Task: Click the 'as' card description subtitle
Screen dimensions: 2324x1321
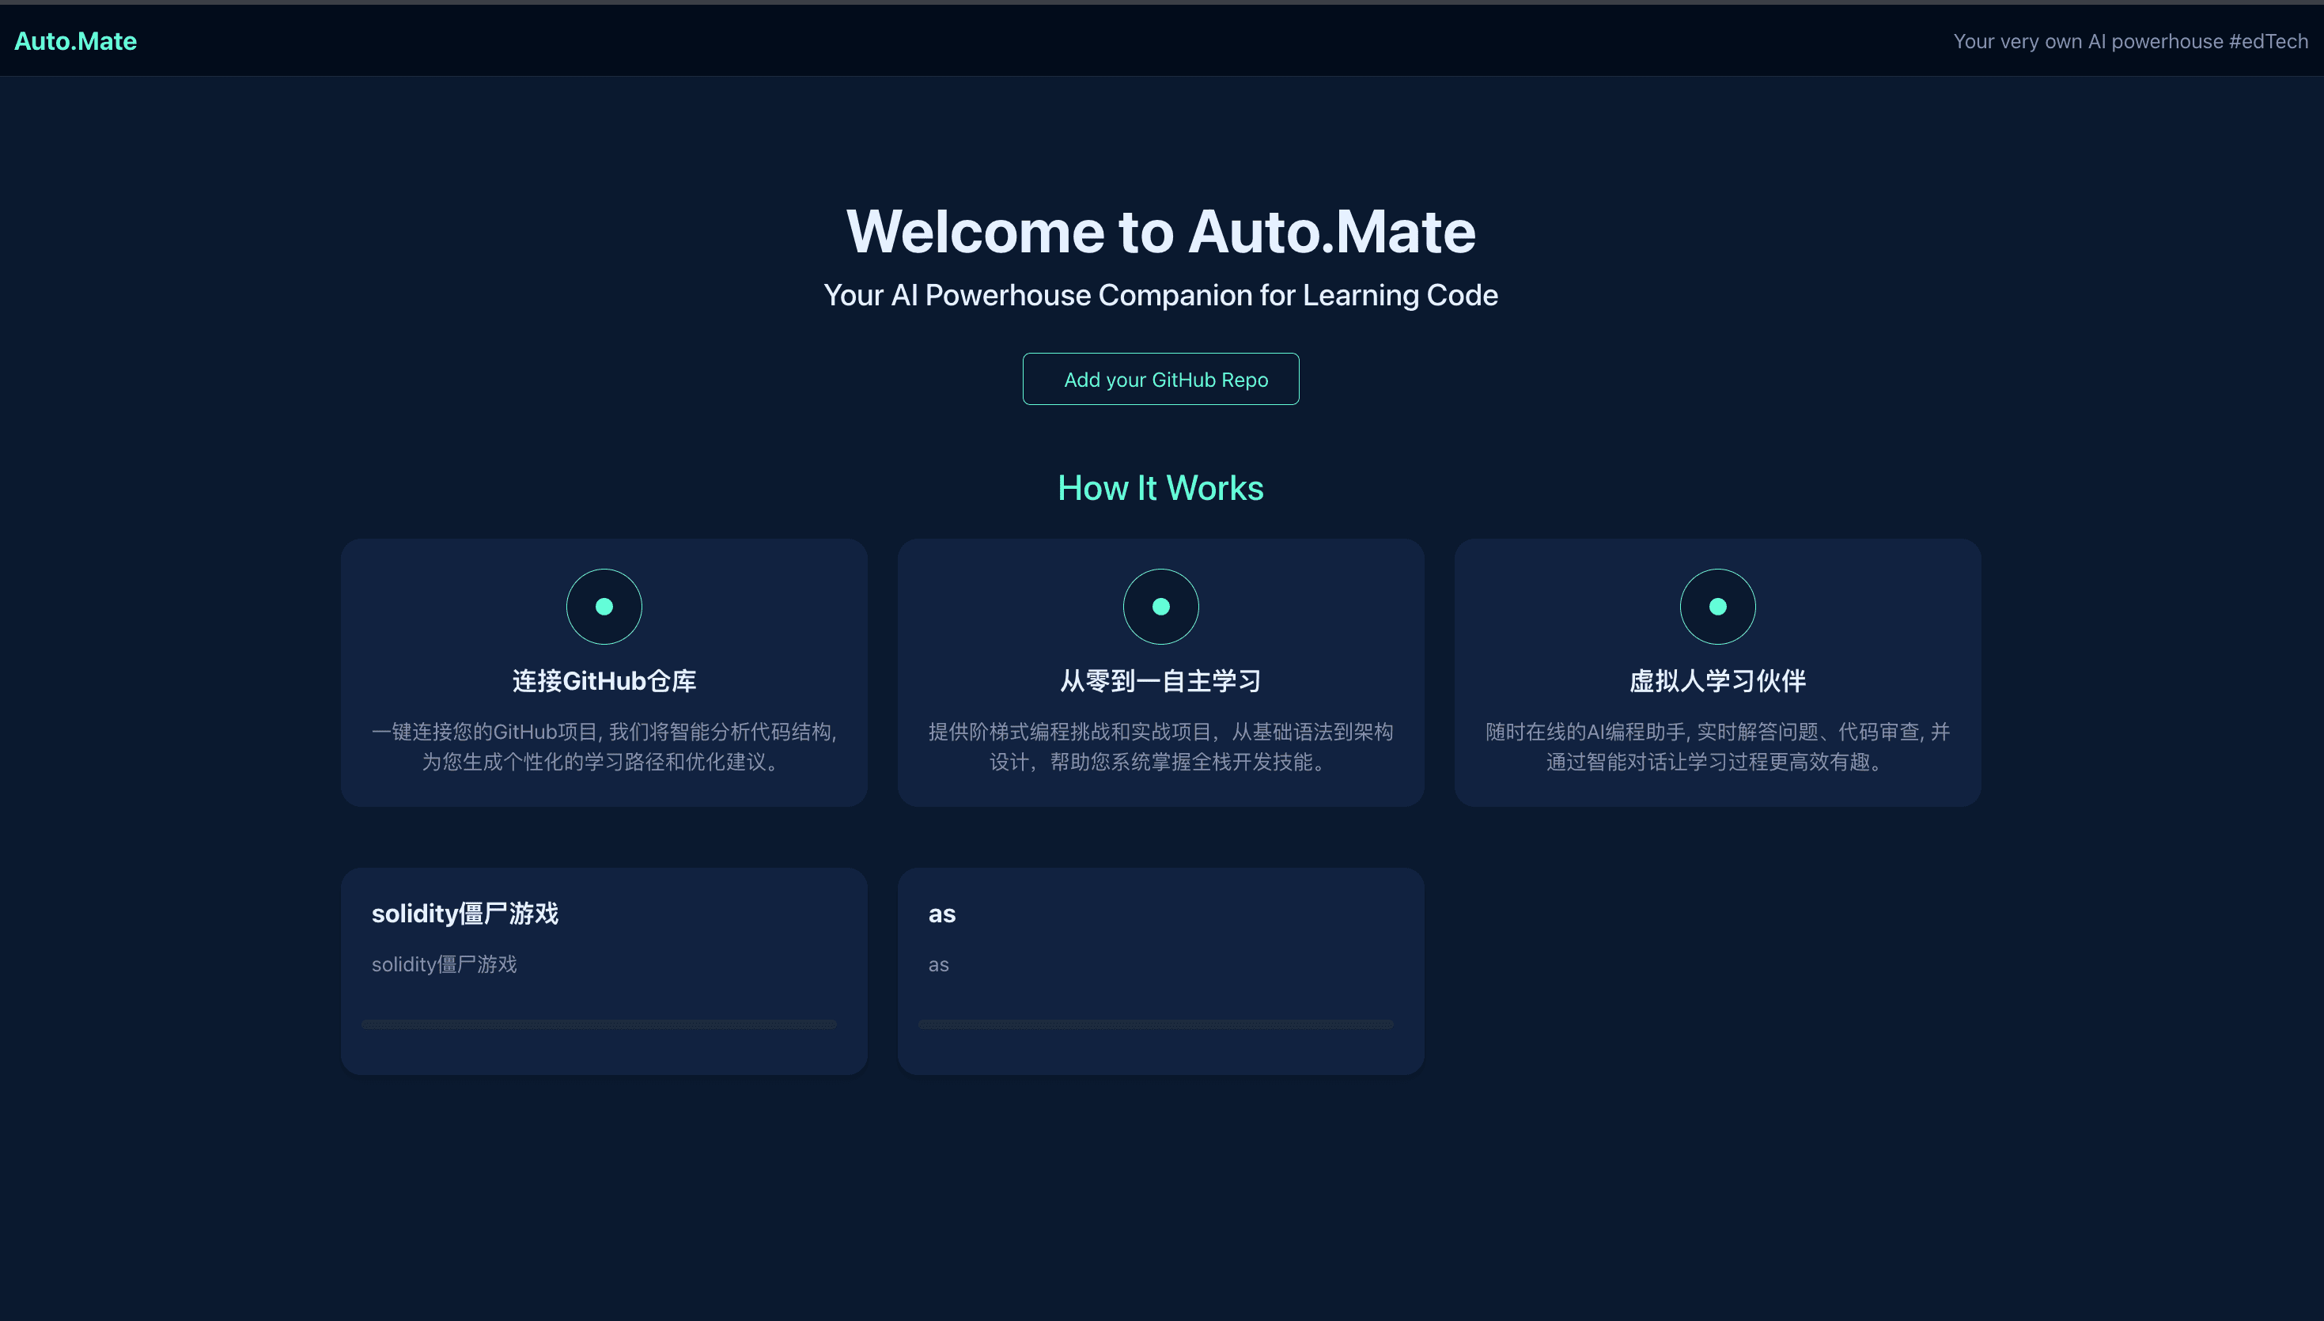Action: coord(938,965)
